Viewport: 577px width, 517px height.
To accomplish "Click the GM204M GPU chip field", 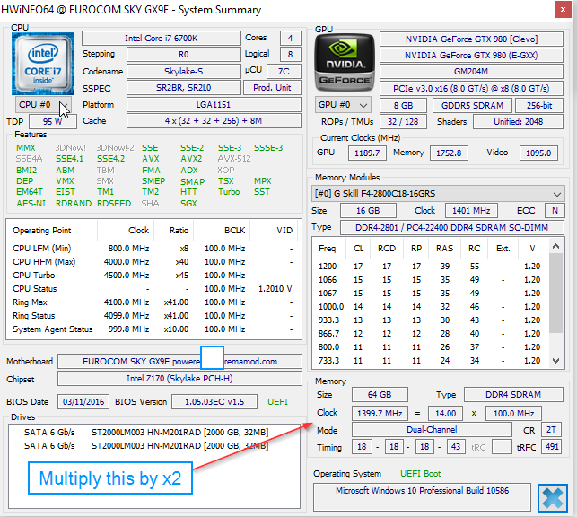I will [471, 72].
